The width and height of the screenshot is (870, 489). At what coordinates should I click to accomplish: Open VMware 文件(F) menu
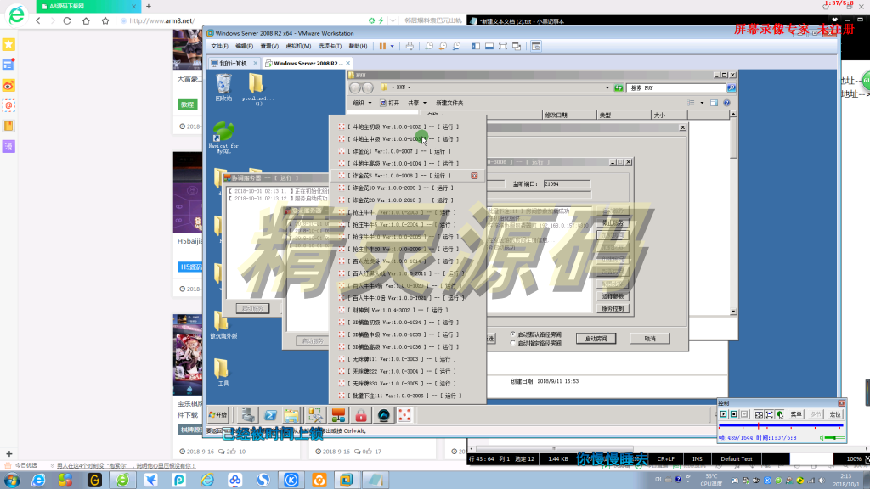219,47
